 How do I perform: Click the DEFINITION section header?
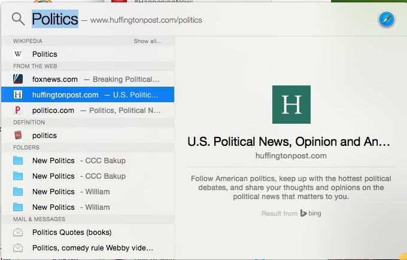(x=29, y=123)
